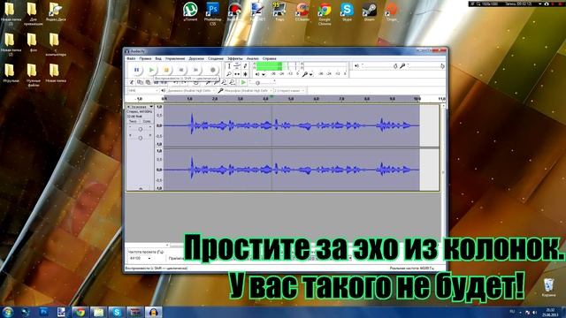Start recording with the Record button

(212, 70)
